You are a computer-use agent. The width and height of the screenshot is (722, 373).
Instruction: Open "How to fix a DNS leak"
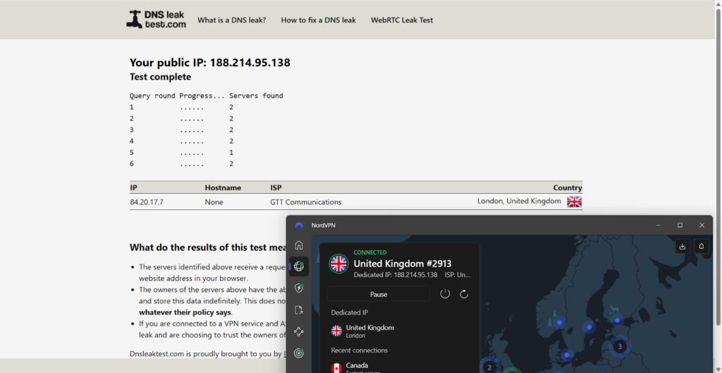pyautogui.click(x=318, y=20)
